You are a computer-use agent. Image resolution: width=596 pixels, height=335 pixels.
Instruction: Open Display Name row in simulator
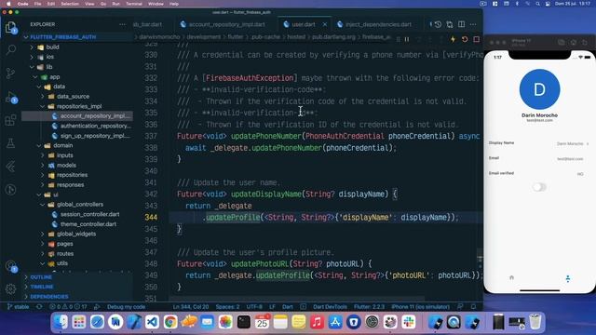[x=539, y=143]
